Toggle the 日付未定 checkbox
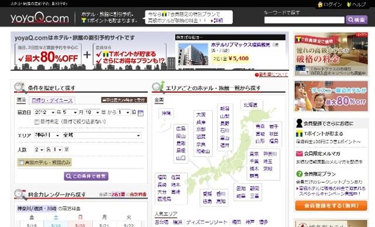Viewport: 375px width, 227px height. pos(36,122)
